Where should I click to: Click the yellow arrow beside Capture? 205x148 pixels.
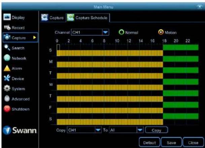click(x=35, y=38)
